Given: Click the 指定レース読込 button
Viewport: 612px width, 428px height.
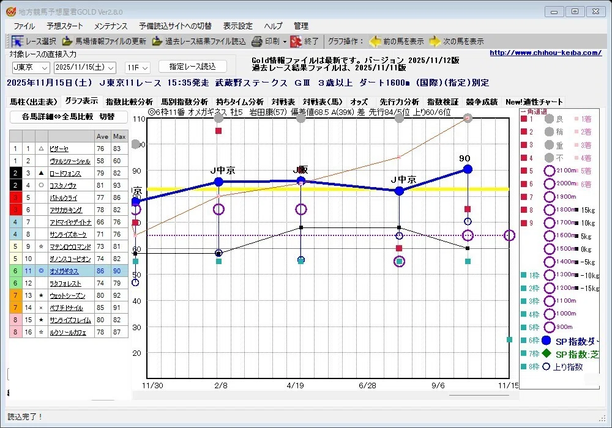Looking at the screenshot, I should point(192,67).
